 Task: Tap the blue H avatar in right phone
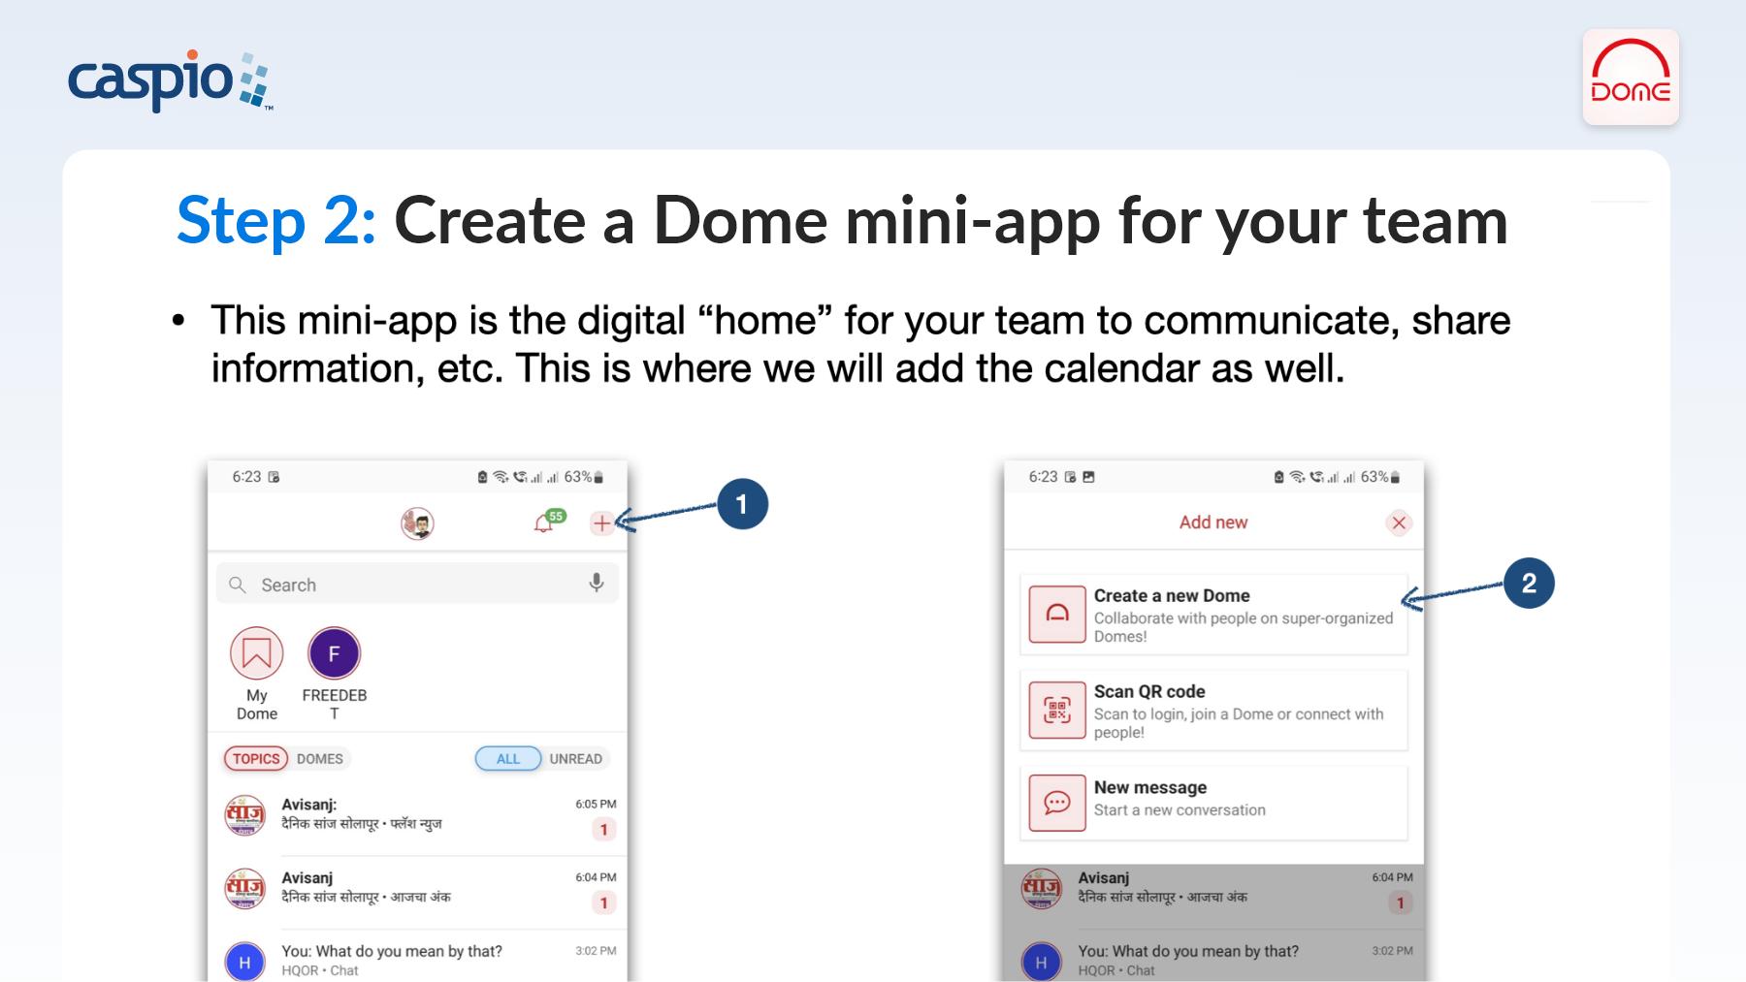(1041, 963)
